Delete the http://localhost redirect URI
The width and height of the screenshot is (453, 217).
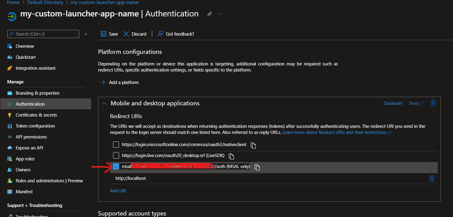pos(432,178)
